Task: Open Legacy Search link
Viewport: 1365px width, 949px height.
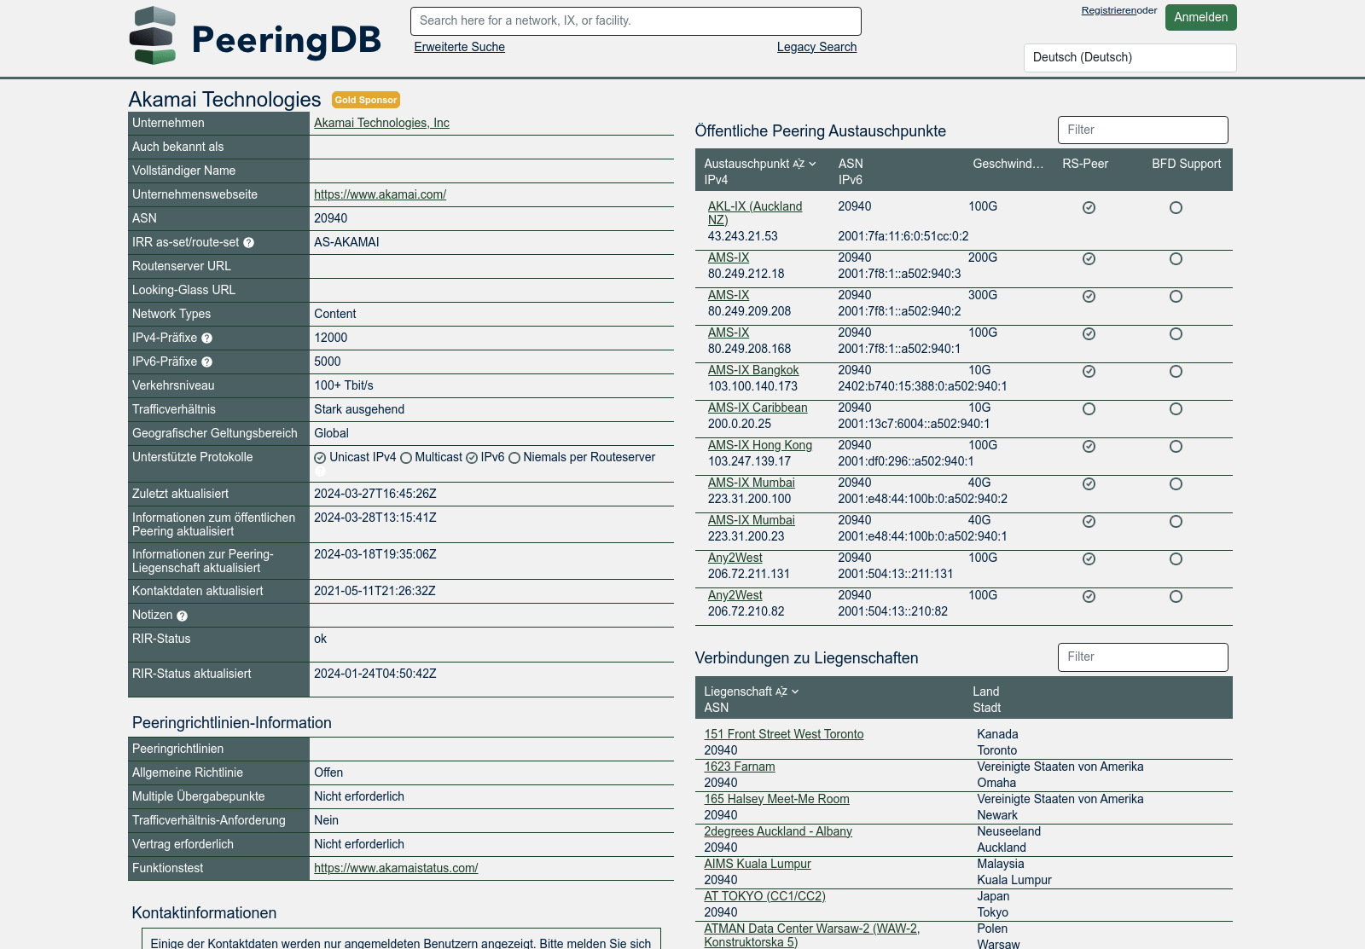Action: 816,47
